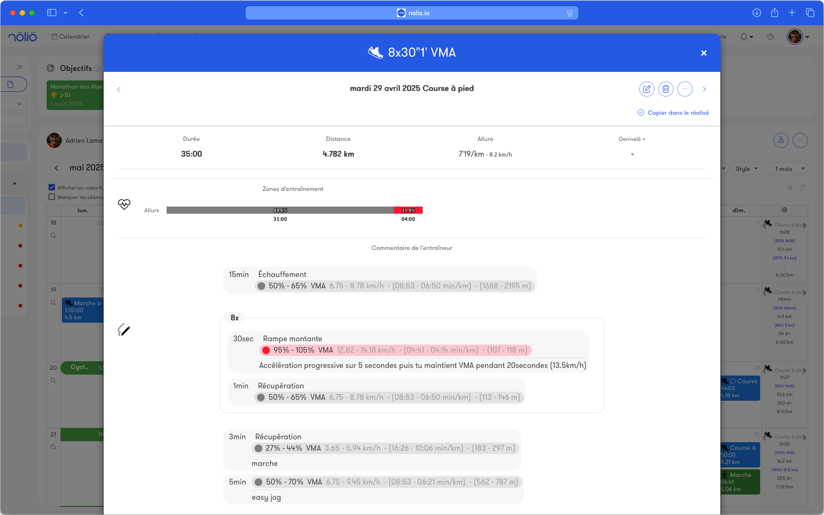Open Safari downloads icon

(756, 13)
